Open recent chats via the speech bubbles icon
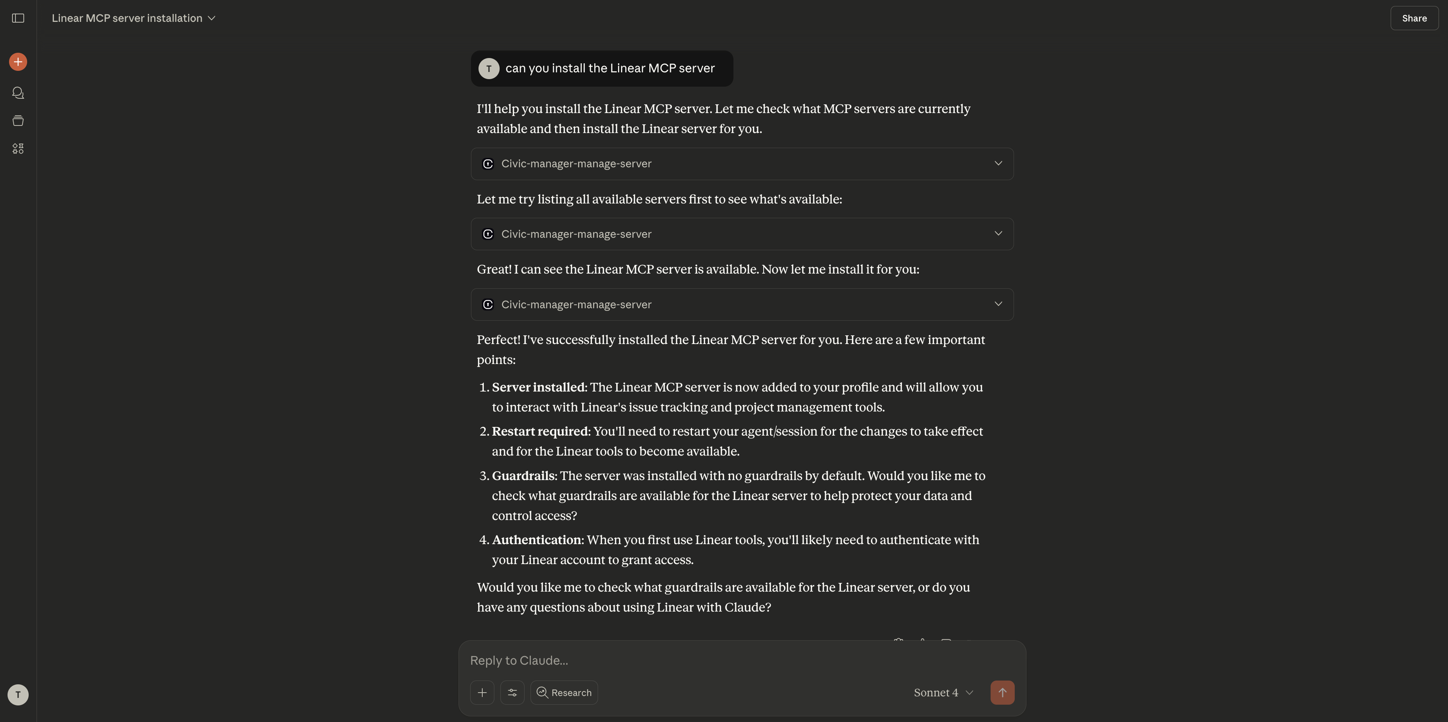The width and height of the screenshot is (1448, 722). 17,93
